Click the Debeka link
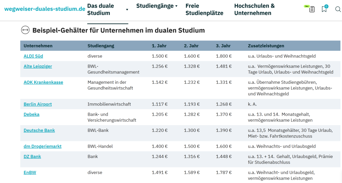 tap(31, 114)
